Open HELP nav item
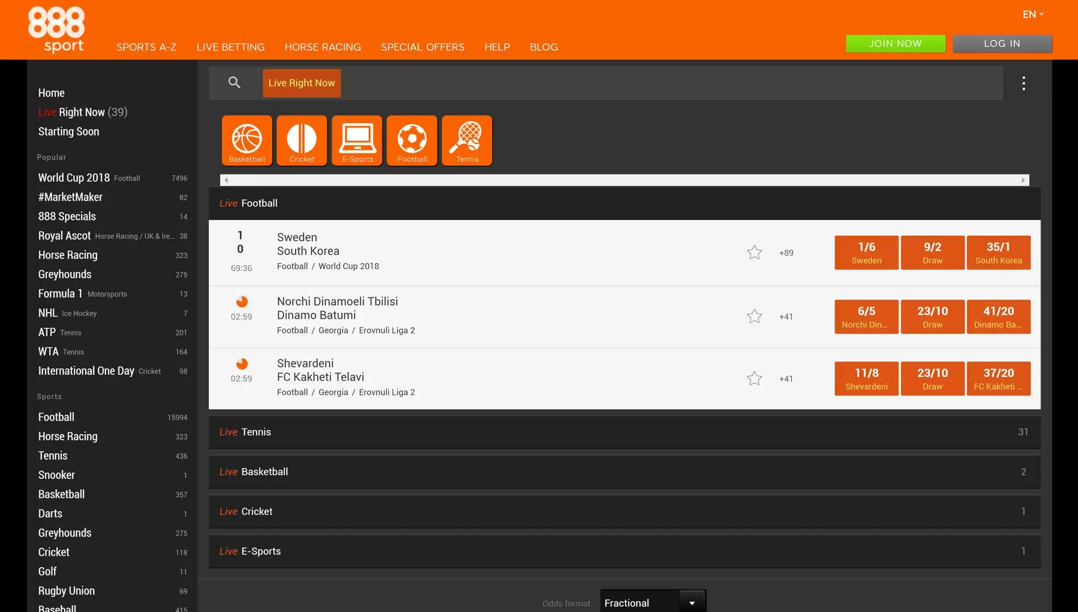 497,47
